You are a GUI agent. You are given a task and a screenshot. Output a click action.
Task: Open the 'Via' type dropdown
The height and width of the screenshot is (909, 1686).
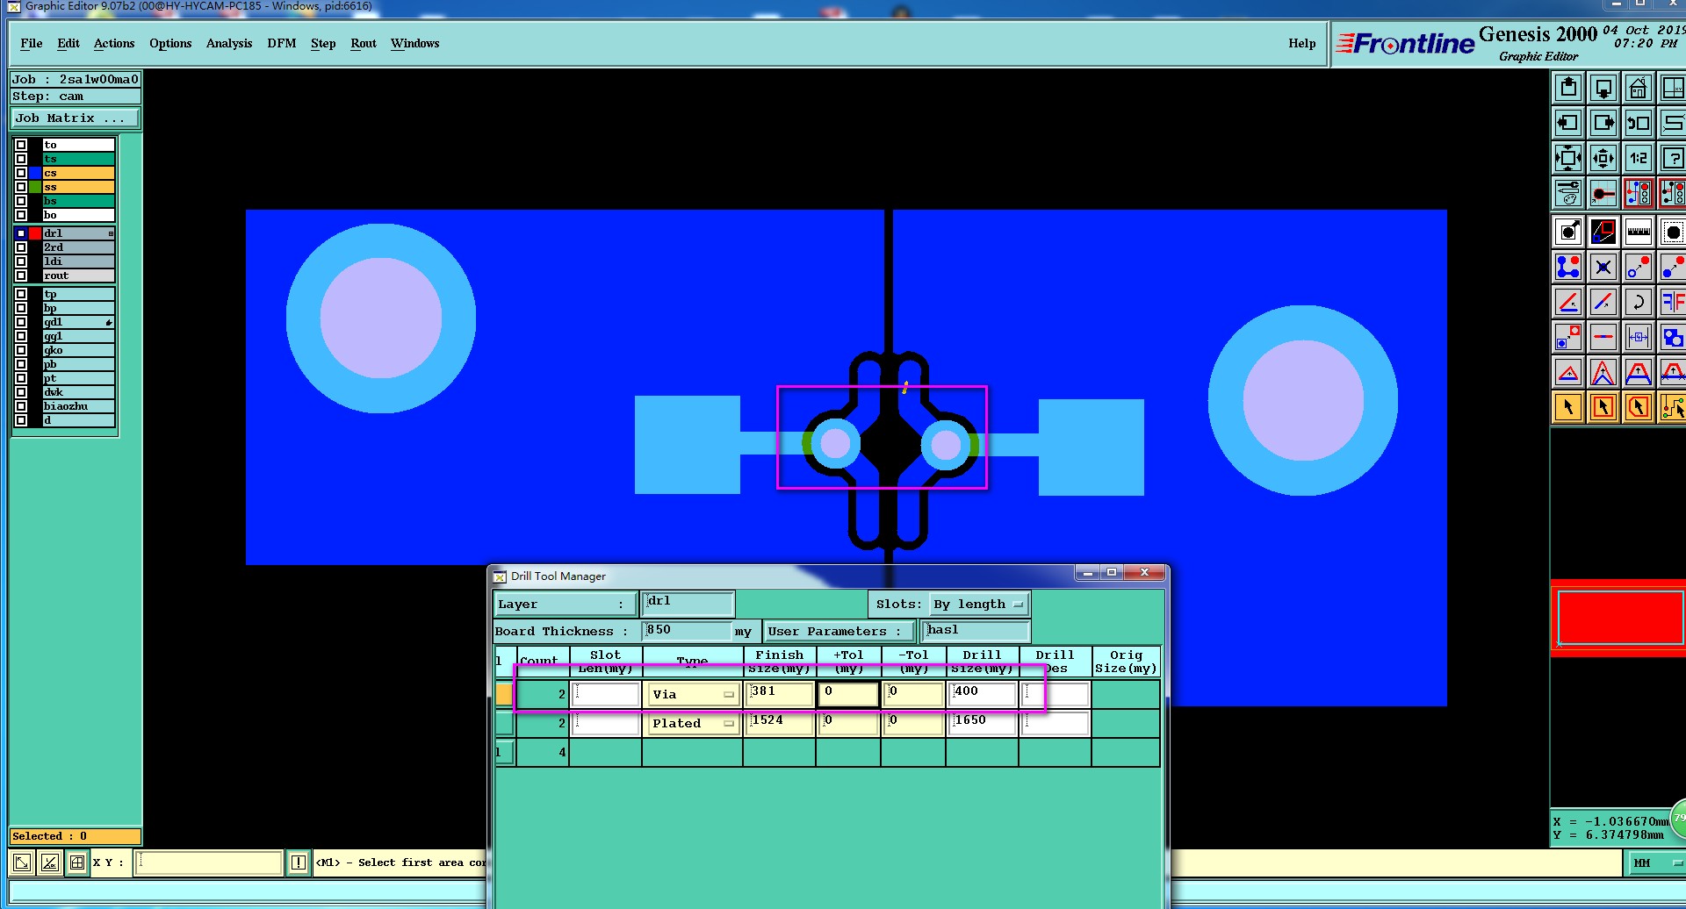pos(692,694)
